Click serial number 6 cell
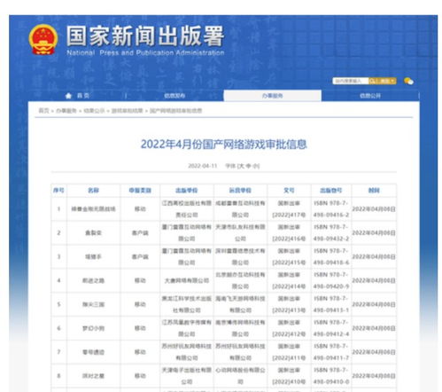The width and height of the screenshot is (442, 392). pyautogui.click(x=58, y=328)
